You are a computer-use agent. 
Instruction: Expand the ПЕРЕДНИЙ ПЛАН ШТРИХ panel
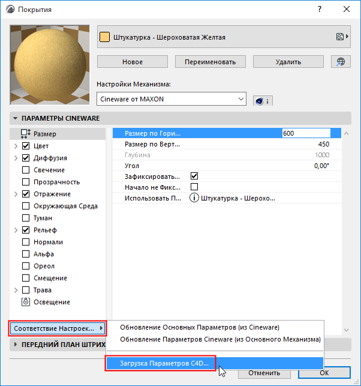[15, 345]
